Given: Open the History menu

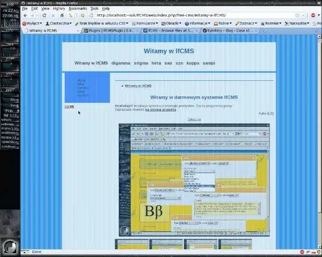Looking at the screenshot, I should click(59, 9).
